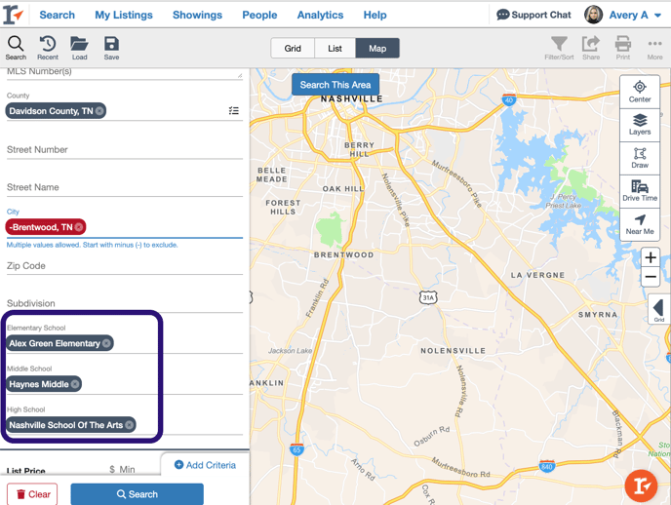Click the Zip Code input field

pos(124,265)
